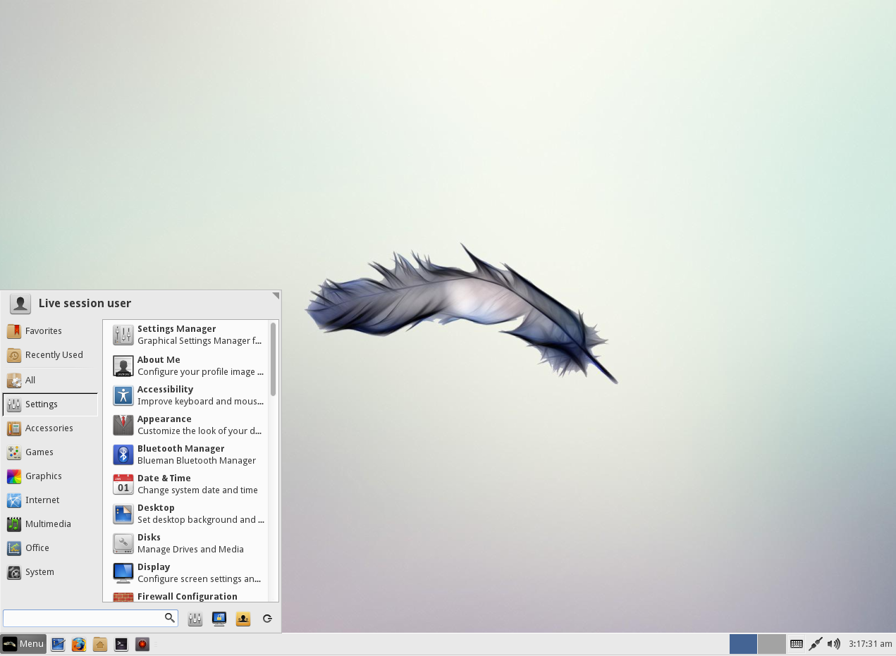Click the application list scrollbar
Image resolution: width=896 pixels, height=656 pixels.
click(273, 359)
